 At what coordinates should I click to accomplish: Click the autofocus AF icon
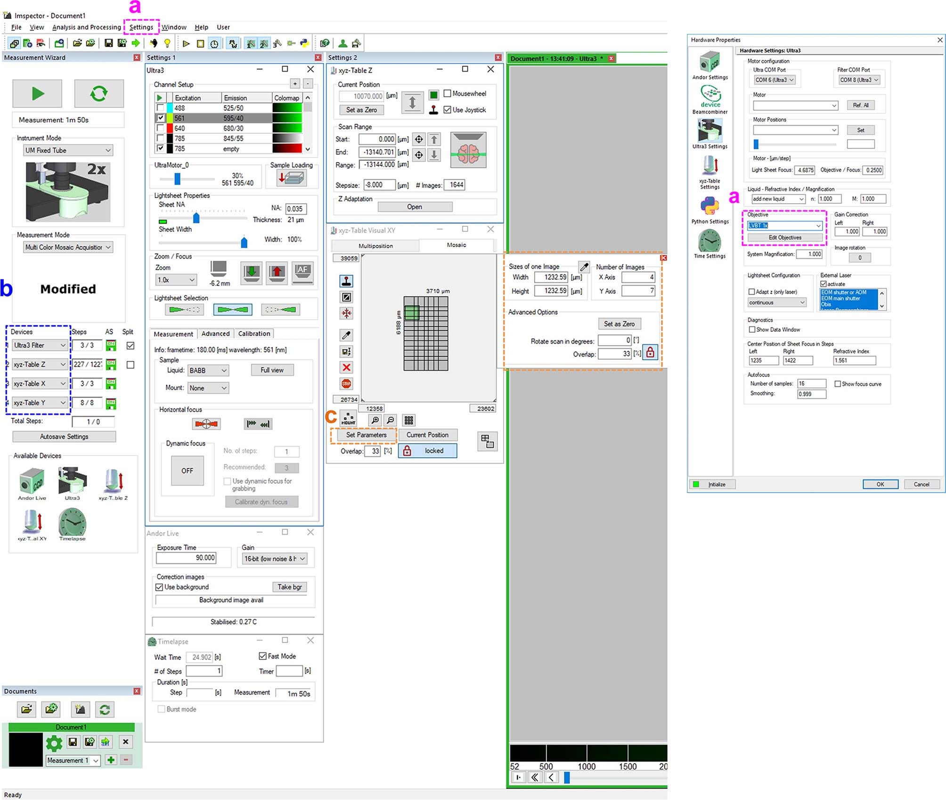302,272
